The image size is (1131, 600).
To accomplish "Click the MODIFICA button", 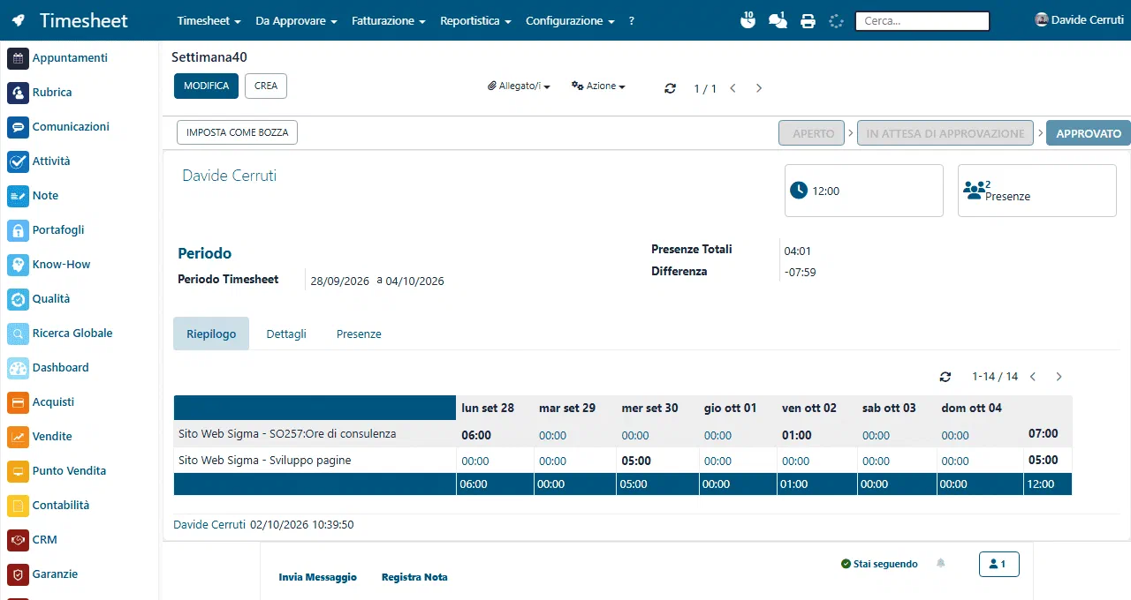I will click(206, 86).
